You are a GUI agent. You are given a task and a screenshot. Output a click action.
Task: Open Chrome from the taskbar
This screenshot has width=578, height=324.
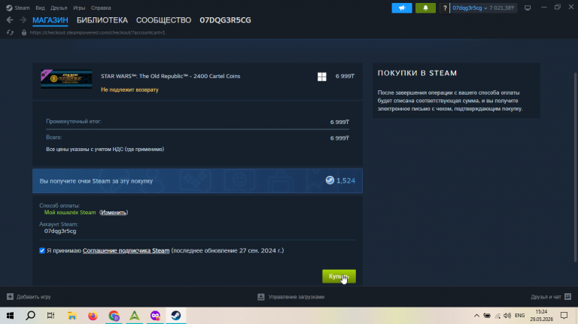click(114, 316)
